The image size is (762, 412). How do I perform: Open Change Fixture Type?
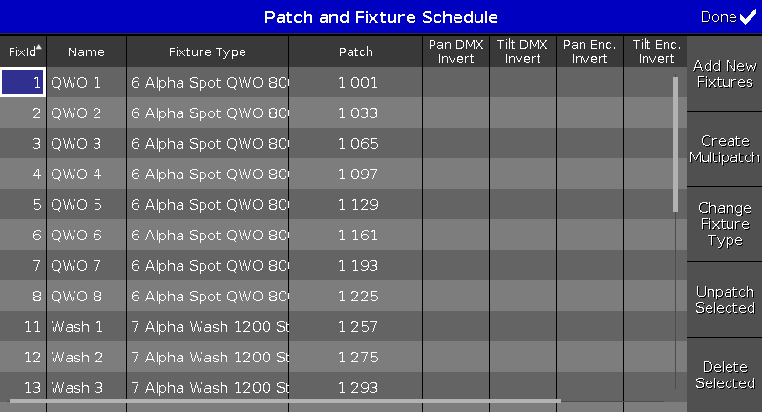(725, 224)
